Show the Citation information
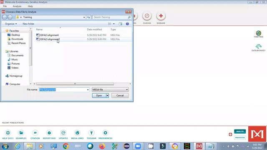This screenshot has width=267, height=150. pyautogui.click(x=35, y=135)
